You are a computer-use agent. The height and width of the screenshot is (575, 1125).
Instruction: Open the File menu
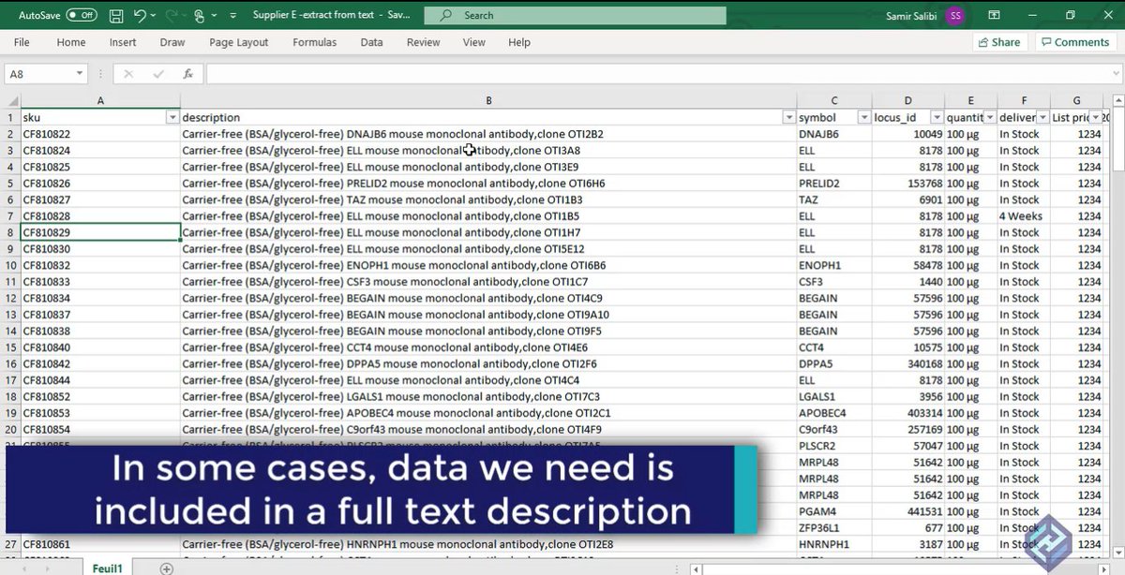22,42
